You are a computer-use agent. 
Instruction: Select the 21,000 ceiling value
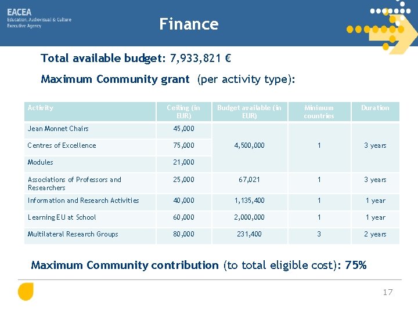183,162
